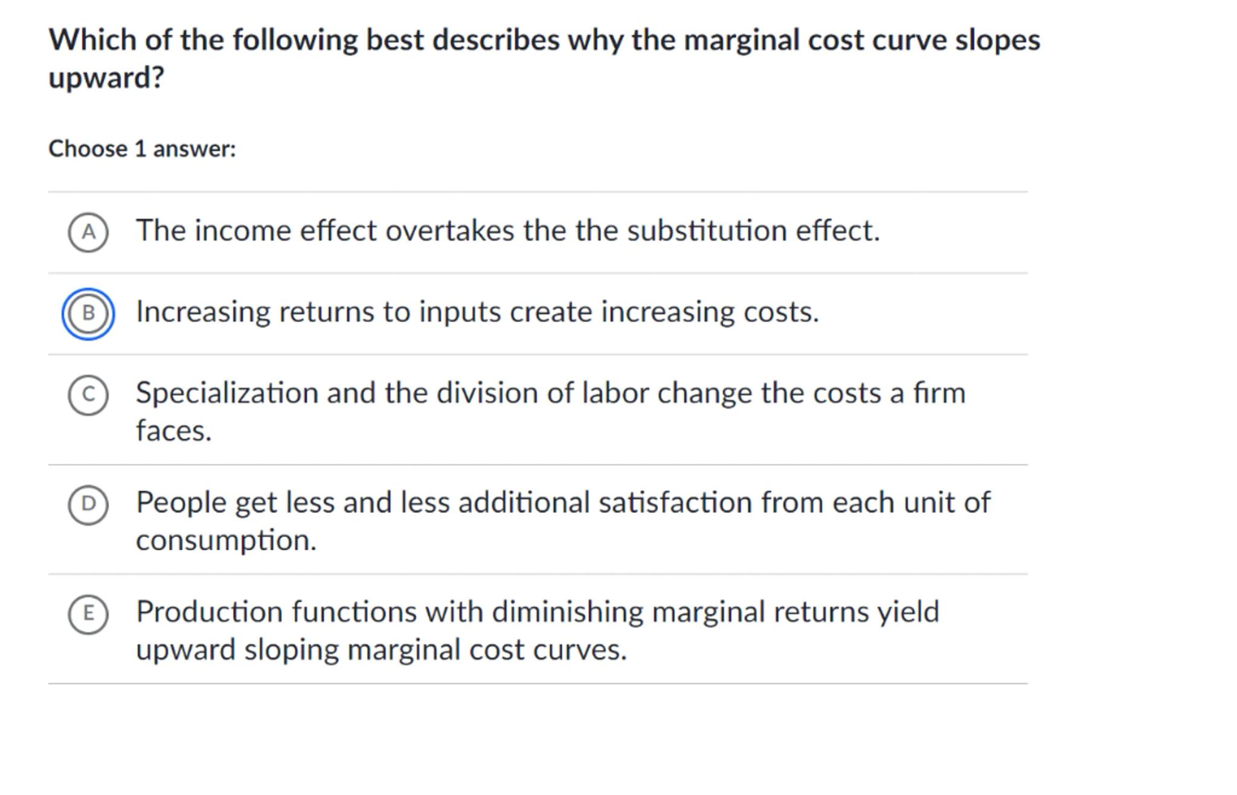The width and height of the screenshot is (1237, 795).
Task: Click the answer text starting 'Specialization and the division'
Action: point(550,393)
